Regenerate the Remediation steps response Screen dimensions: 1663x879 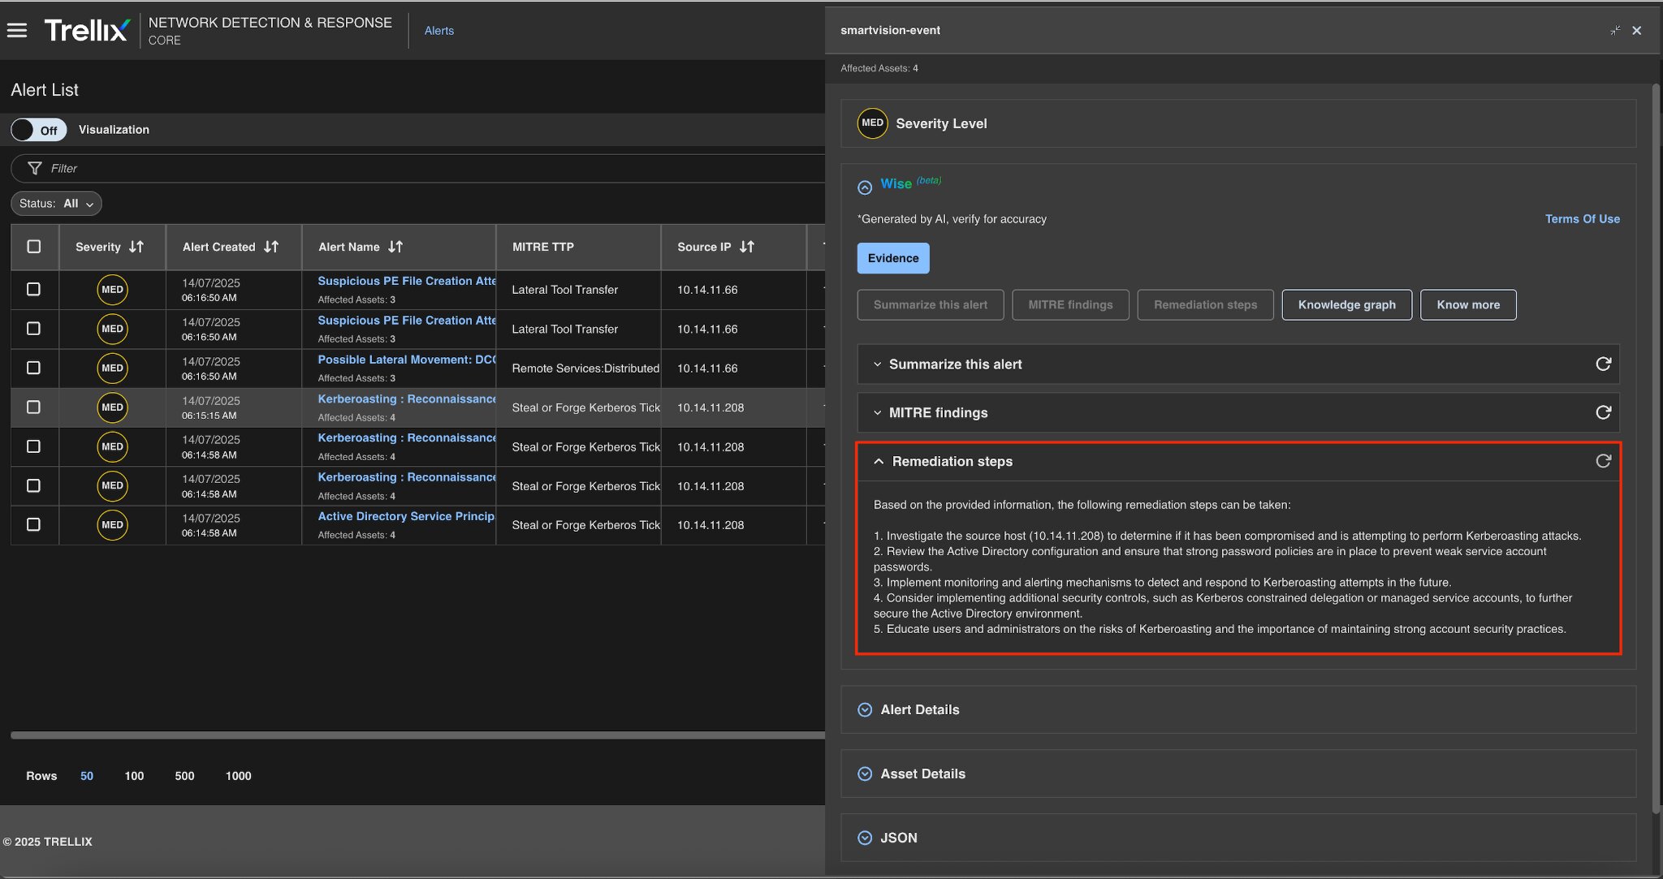(1603, 461)
